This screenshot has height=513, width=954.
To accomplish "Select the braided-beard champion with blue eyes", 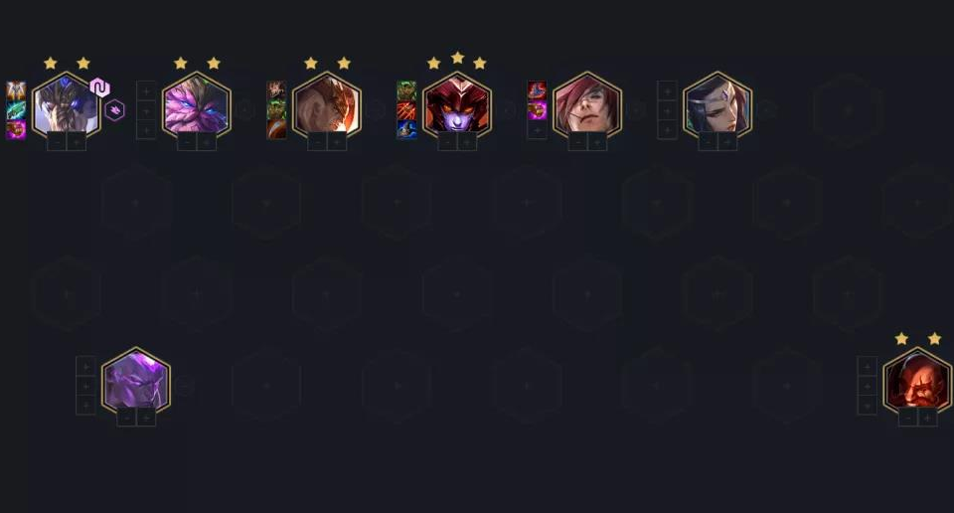I will tap(66, 106).
